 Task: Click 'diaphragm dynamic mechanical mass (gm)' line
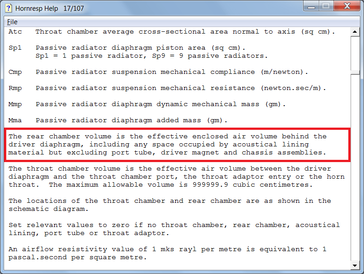tap(160, 104)
